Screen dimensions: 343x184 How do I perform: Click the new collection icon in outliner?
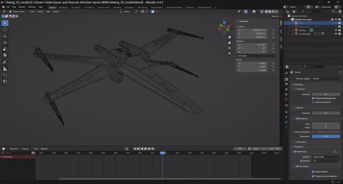[340, 12]
